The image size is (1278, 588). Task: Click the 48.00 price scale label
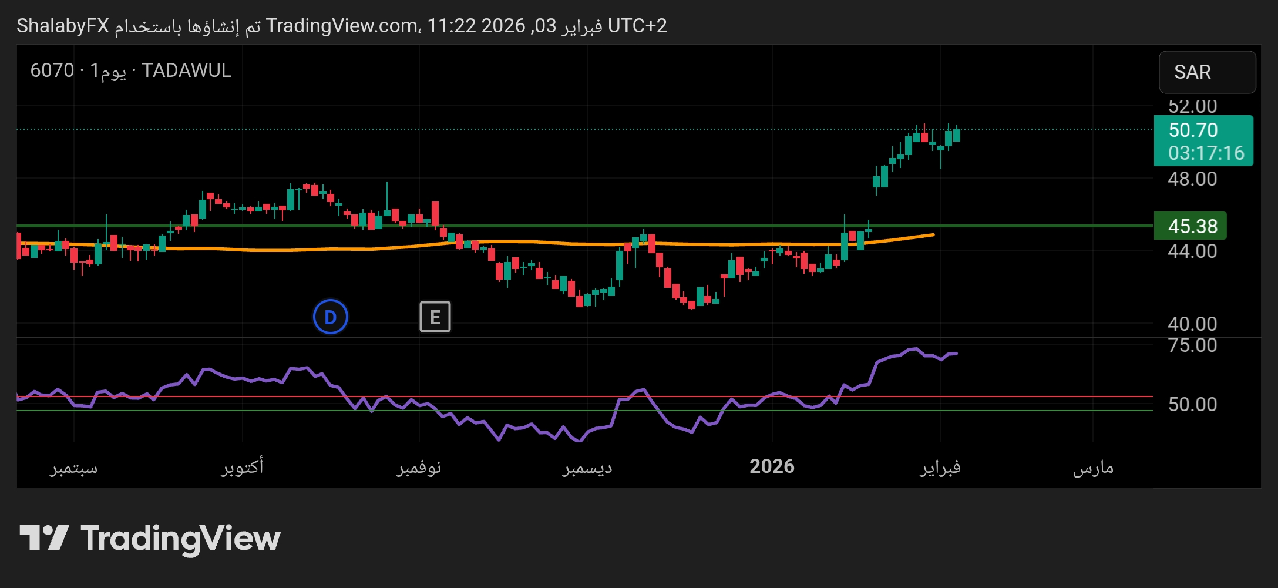pyautogui.click(x=1192, y=179)
